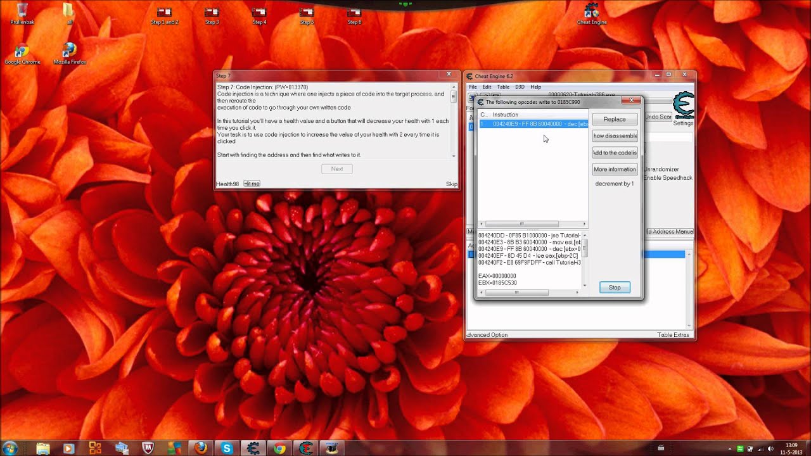The width and height of the screenshot is (811, 456).
Task: Open Windows Explorer from the taskbar
Action: (43, 448)
